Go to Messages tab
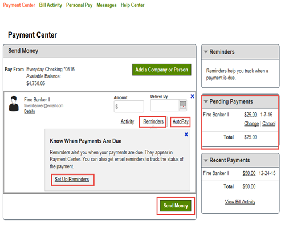This screenshot has width=285, height=228. (107, 5)
